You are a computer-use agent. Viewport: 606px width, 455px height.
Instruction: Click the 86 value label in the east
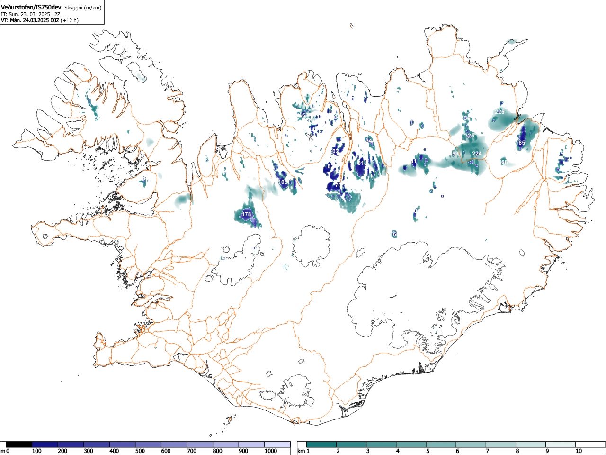[x=504, y=162]
